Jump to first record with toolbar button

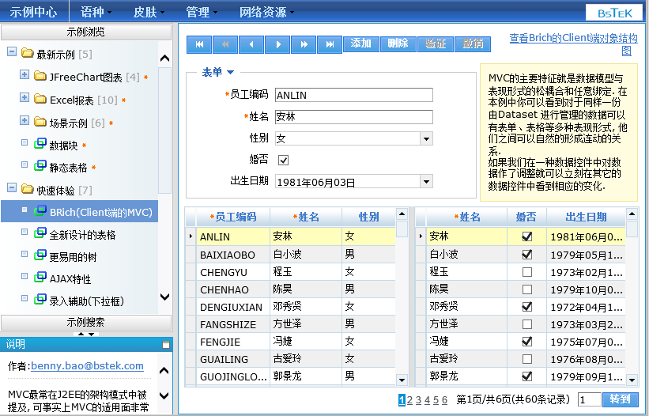click(x=199, y=44)
